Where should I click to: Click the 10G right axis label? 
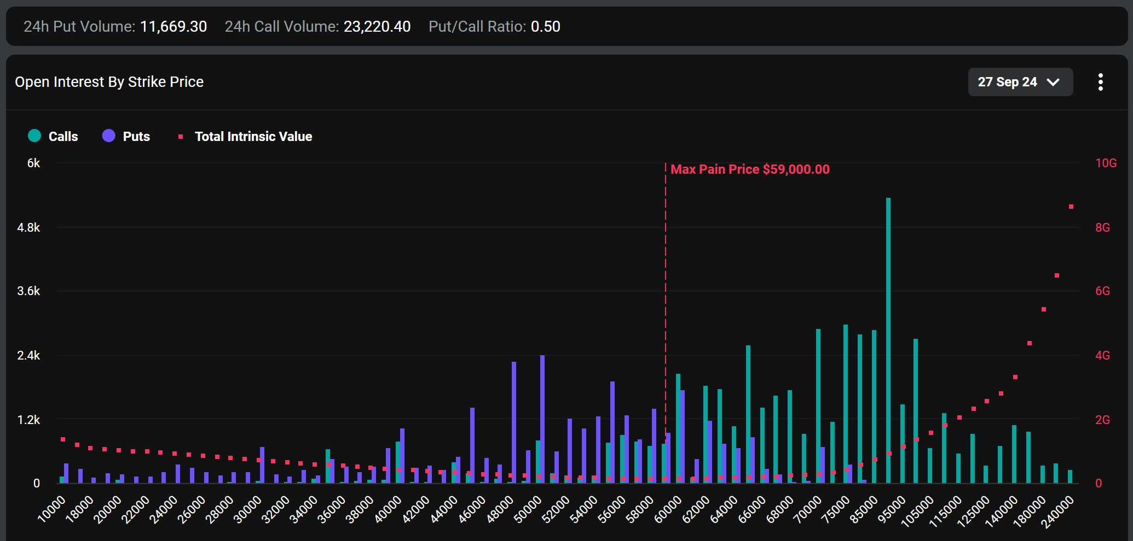pyautogui.click(x=1106, y=163)
